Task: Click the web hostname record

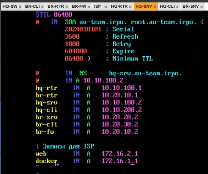Action: [x=41, y=154]
